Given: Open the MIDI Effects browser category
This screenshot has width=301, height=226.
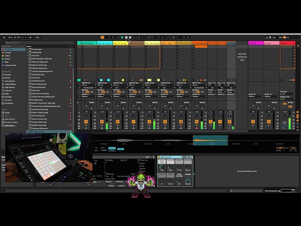Looking at the screenshot, I should click(x=10, y=88).
